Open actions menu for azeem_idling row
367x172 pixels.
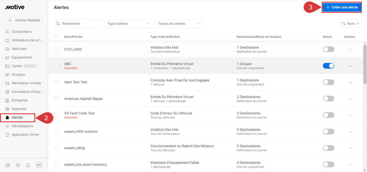[x=351, y=148]
